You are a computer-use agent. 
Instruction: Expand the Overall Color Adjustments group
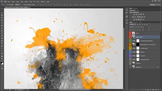pos(132,41)
